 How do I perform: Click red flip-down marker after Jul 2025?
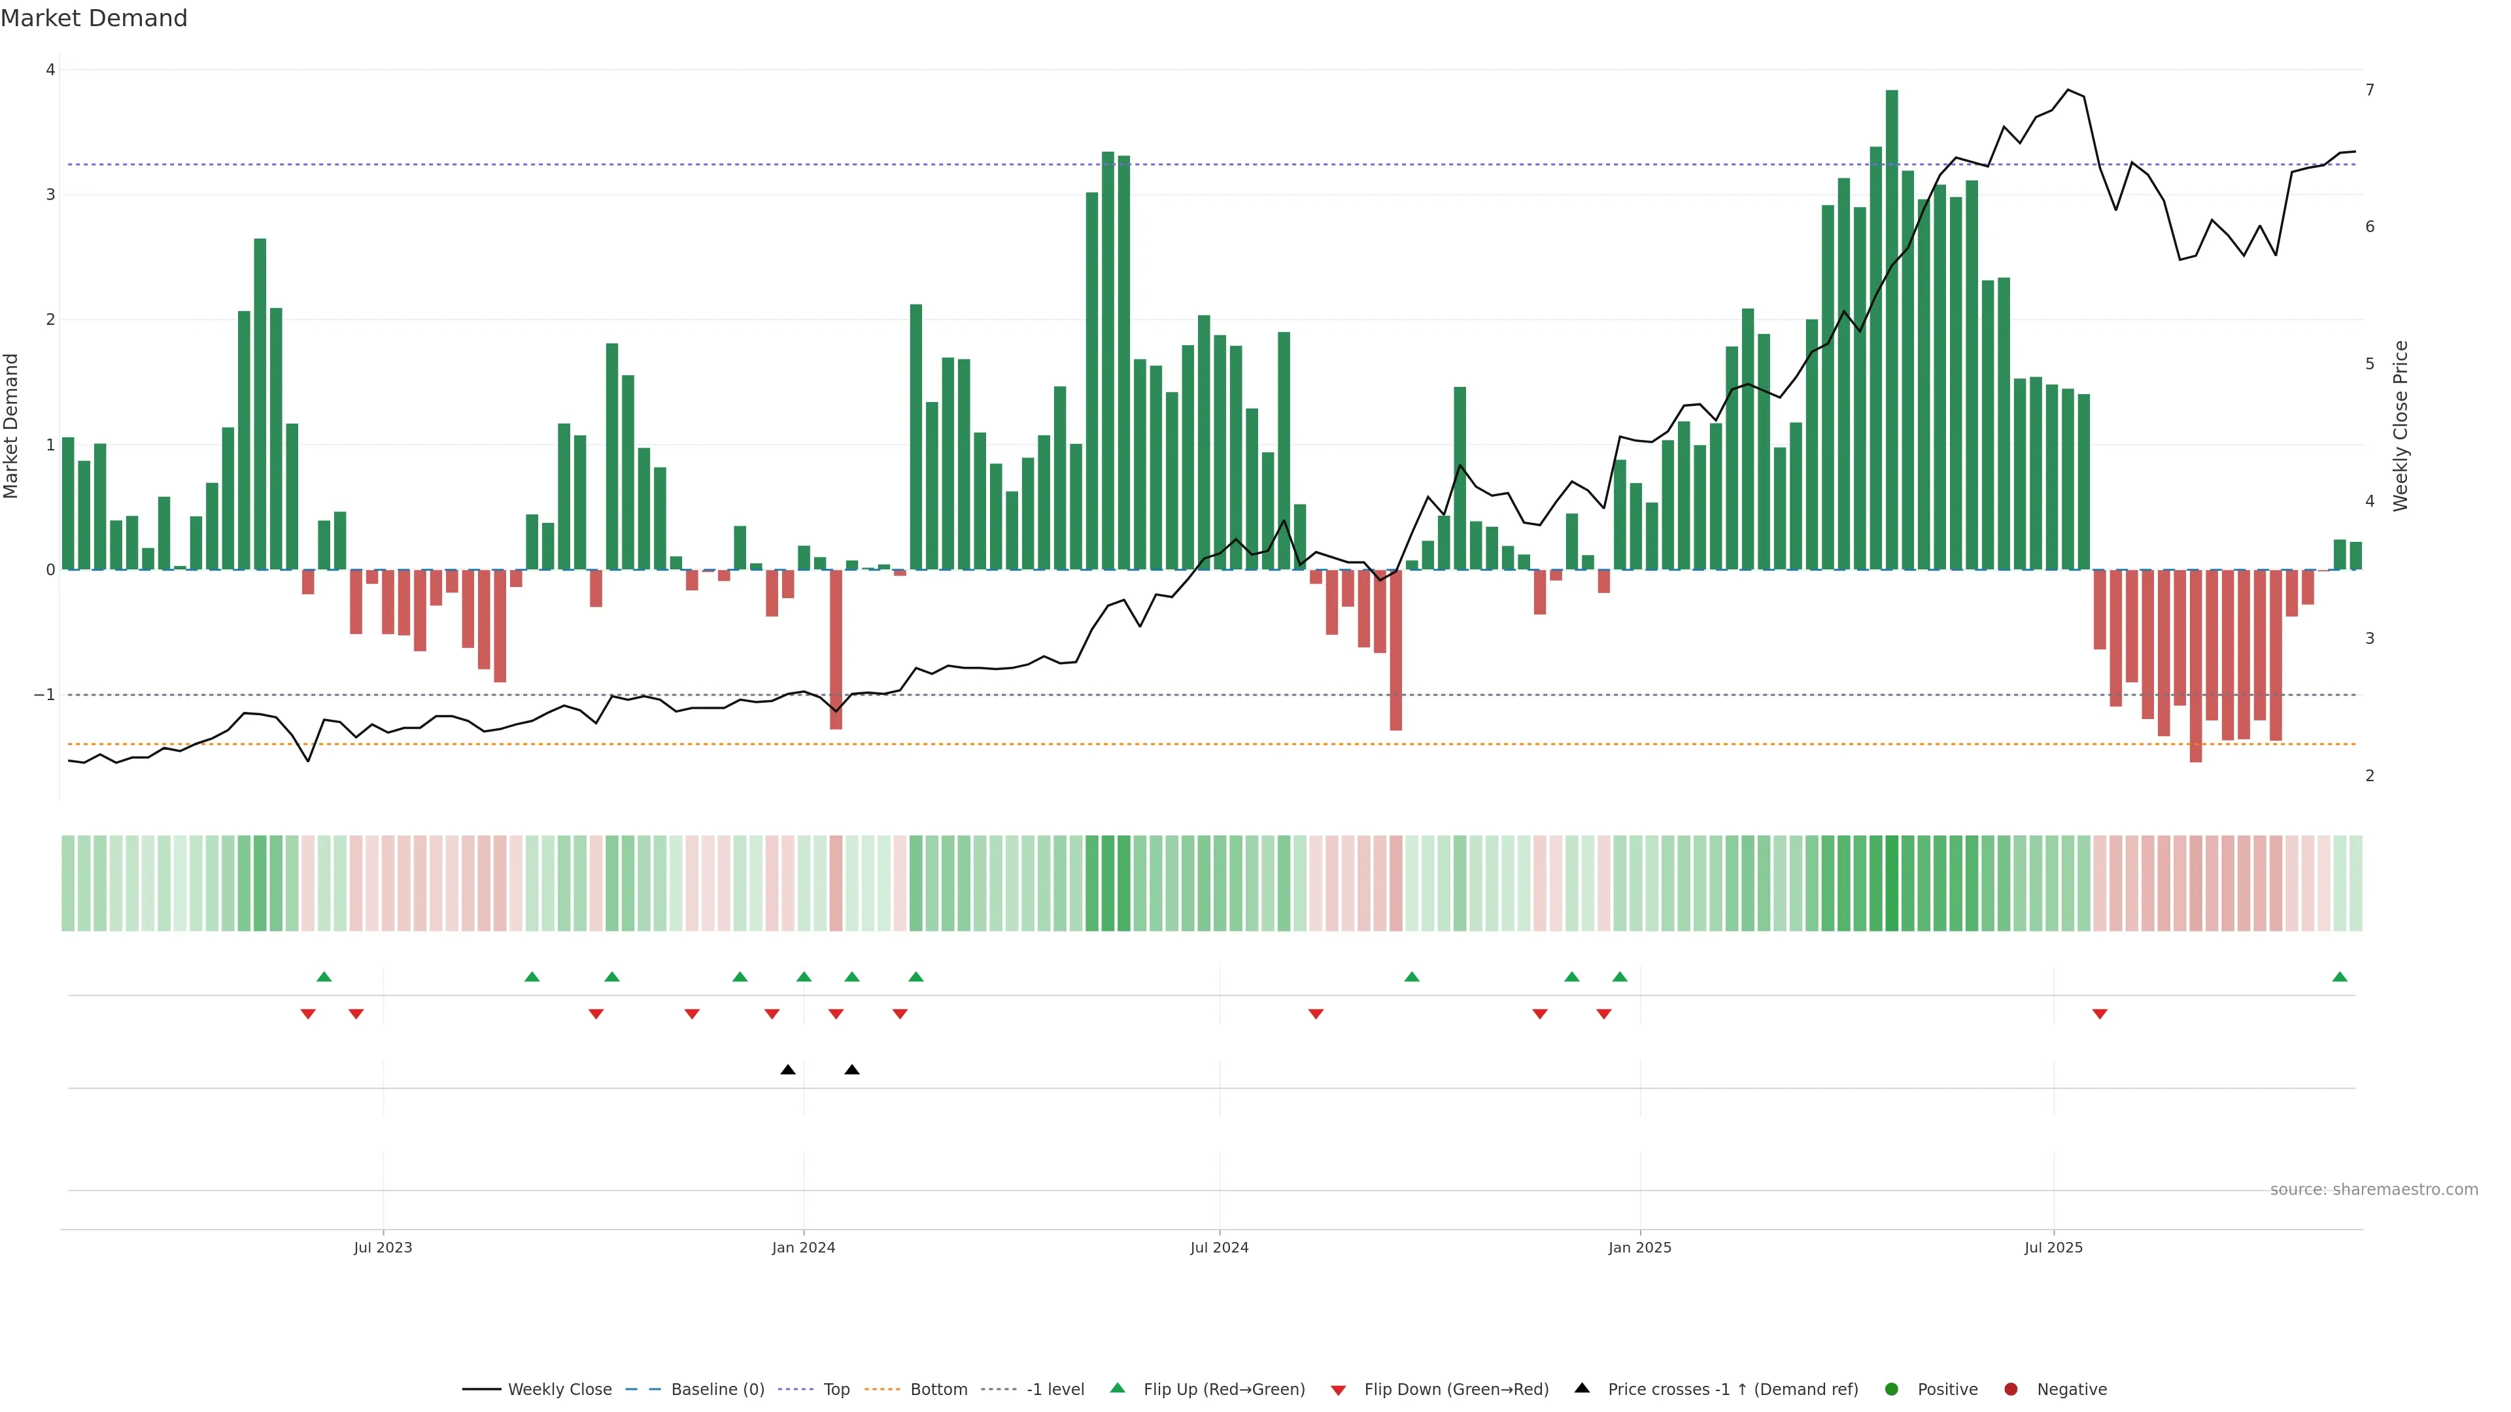pos(2100,1015)
